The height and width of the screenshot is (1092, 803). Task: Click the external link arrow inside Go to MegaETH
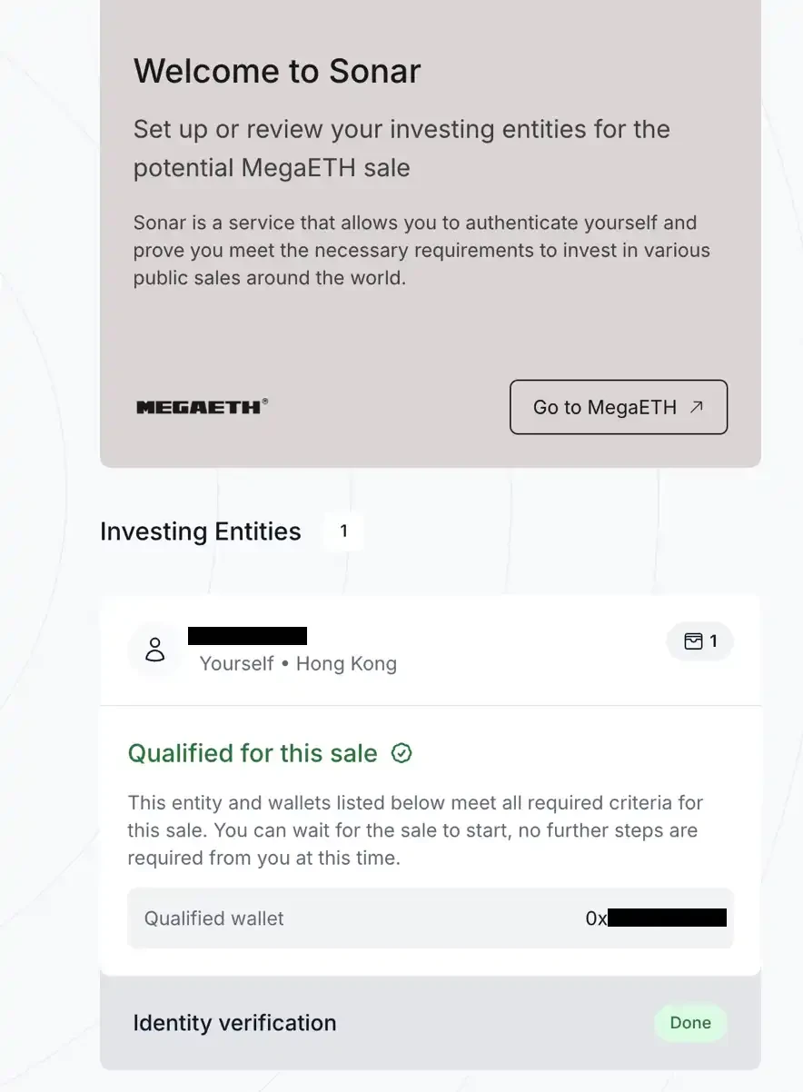[x=695, y=407]
